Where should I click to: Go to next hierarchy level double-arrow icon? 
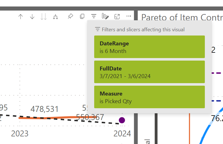43,17
